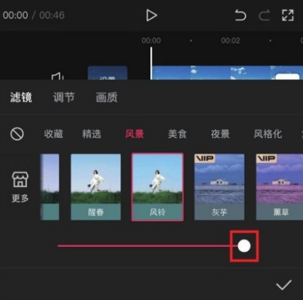Switch to the 画质 tab
This screenshot has height=300, width=303.
(107, 97)
